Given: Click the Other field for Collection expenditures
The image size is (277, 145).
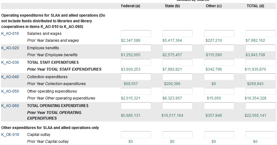Looking at the screenshot, I should (x=219, y=77).
